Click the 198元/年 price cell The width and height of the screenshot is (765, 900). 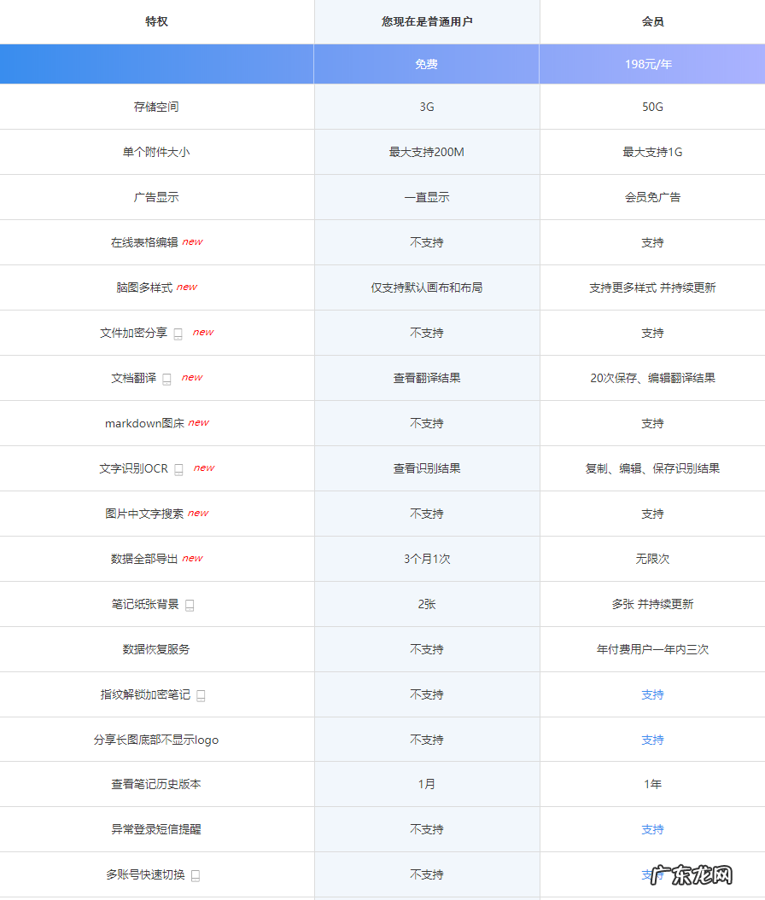(652, 63)
